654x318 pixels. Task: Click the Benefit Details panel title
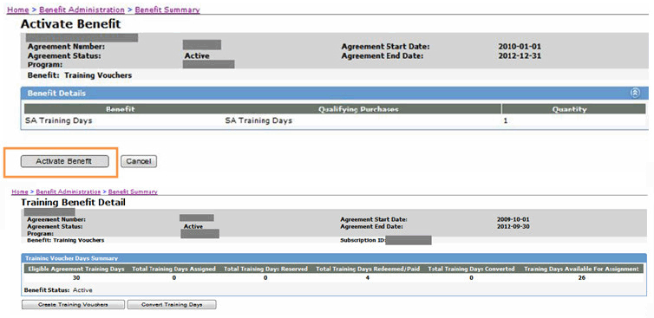pos(56,94)
